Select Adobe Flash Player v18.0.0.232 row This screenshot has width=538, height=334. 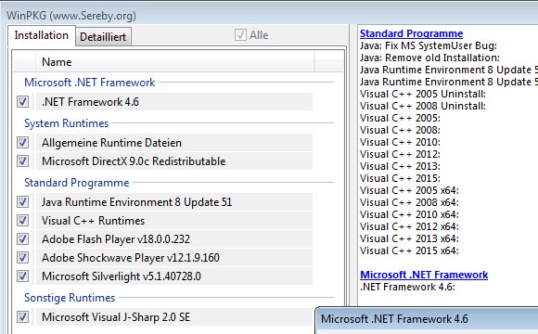click(x=174, y=239)
